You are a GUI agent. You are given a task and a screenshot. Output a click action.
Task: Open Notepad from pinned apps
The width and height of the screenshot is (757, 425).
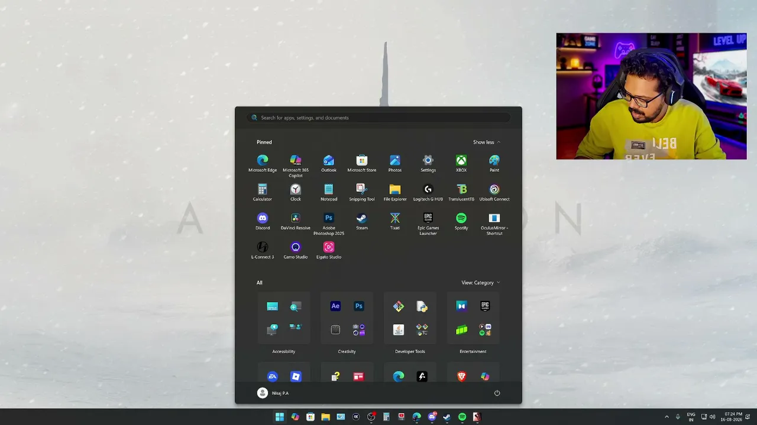point(329,192)
